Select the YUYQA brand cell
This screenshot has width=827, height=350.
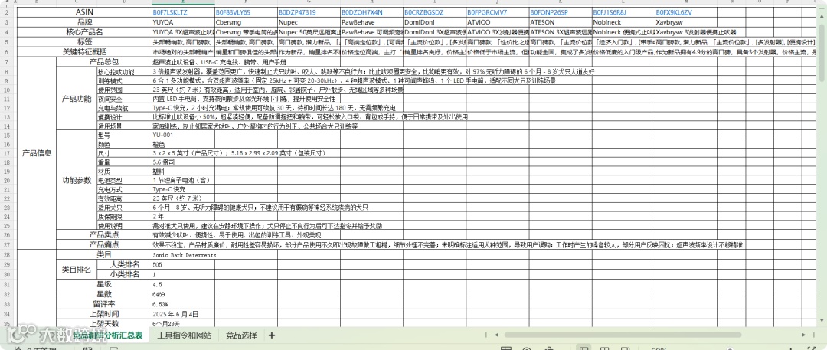(x=183, y=22)
